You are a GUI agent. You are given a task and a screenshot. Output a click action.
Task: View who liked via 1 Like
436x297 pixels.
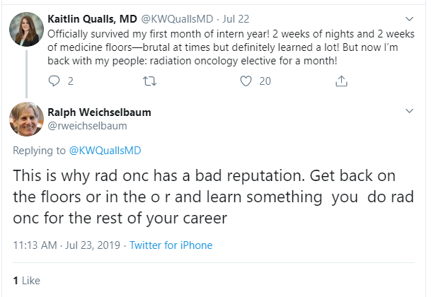(26, 280)
